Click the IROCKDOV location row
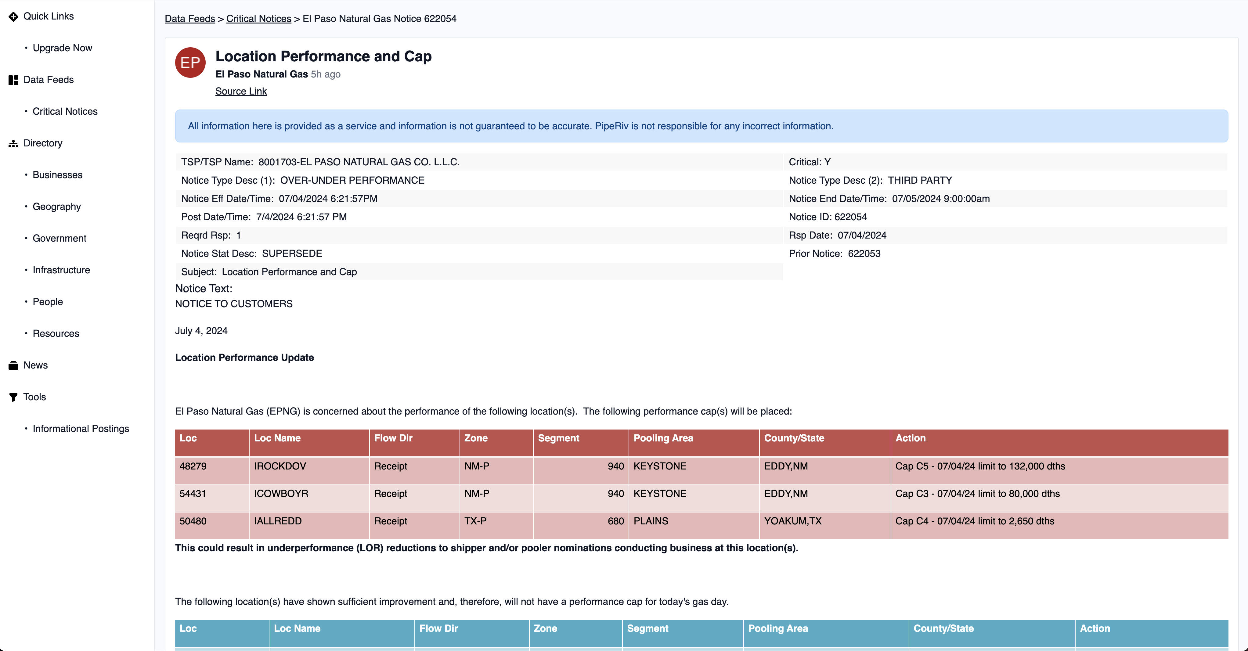The height and width of the screenshot is (651, 1248). [280, 466]
